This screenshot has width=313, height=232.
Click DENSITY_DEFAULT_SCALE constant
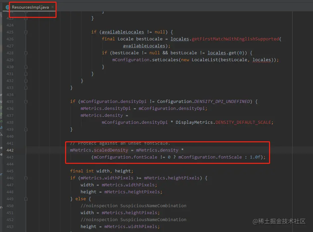coord(243,122)
